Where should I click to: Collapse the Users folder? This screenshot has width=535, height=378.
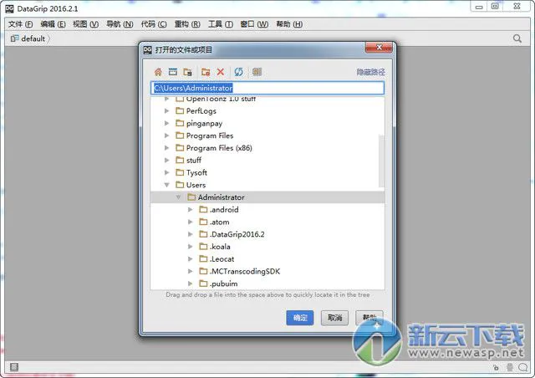[x=167, y=185]
